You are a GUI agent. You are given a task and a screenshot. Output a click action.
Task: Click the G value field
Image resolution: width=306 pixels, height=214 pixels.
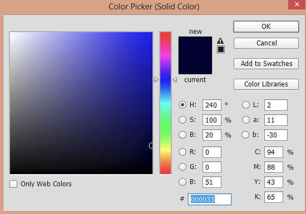[212, 167]
